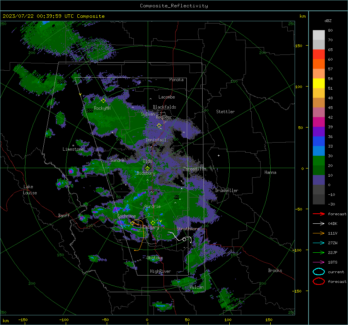This screenshot has width=348, height=325.
Task: Click the radar-center diamond marker at Olds
Action: point(147,168)
